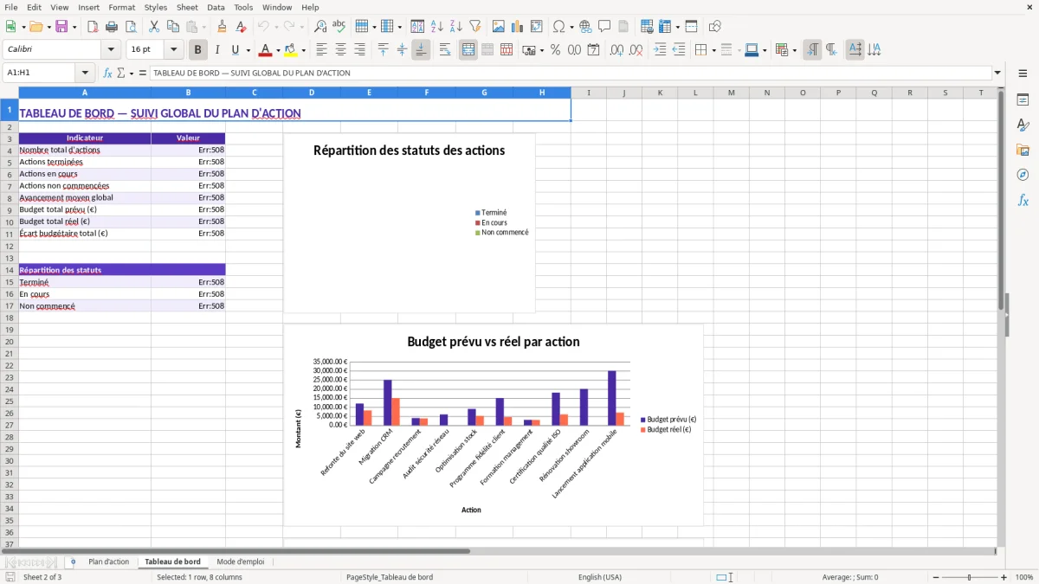Click the Save document icon
Viewport: 1039px width, 584px height.
[61, 27]
